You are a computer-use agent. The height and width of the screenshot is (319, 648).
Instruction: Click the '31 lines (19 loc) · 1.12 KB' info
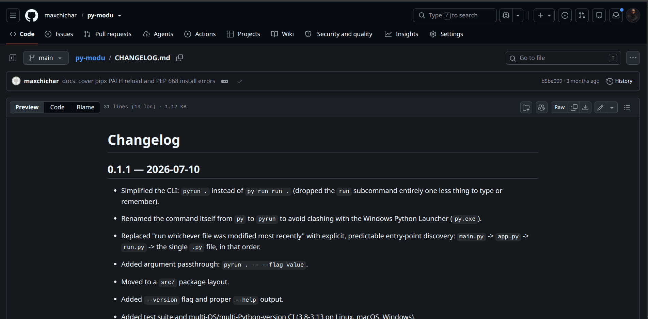(x=145, y=107)
